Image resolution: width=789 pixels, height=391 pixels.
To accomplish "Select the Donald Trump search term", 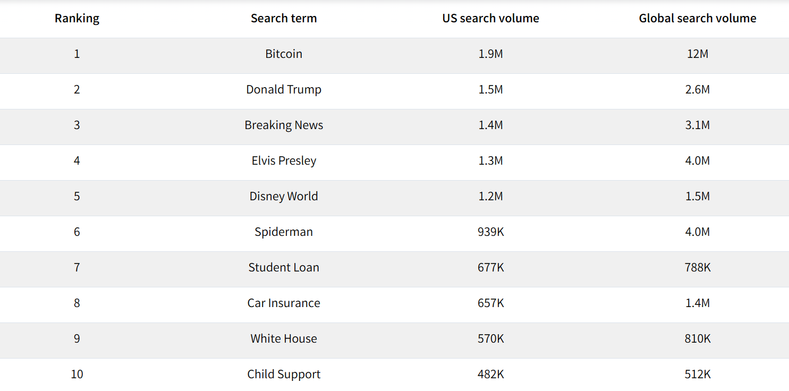I will (284, 89).
